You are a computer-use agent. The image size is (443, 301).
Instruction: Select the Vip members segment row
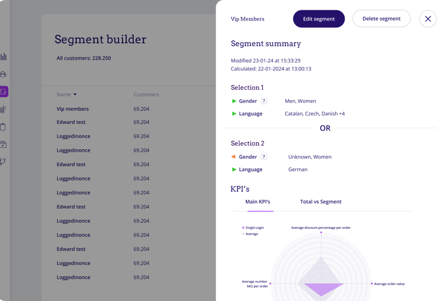click(72, 109)
